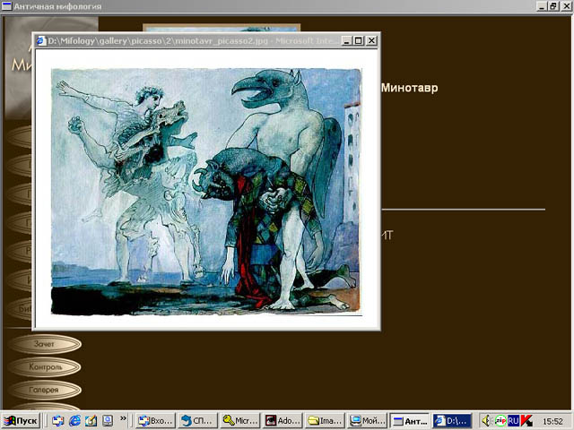Activate the Ант... taskbar button
The width and height of the screenshot is (574, 430).
click(410, 420)
